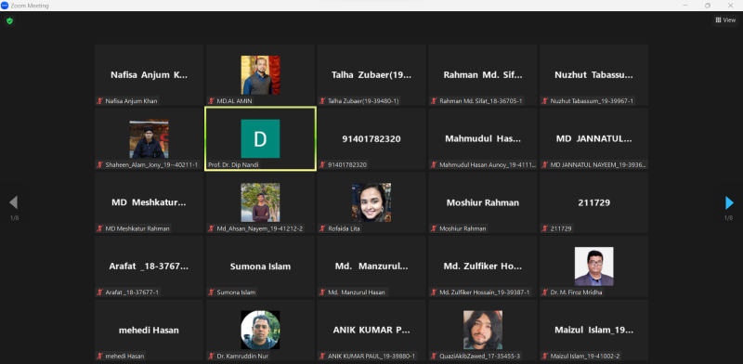Click muted mic icon beside Rofaida Lita
Image resolution: width=743 pixels, height=364 pixels.
click(322, 228)
